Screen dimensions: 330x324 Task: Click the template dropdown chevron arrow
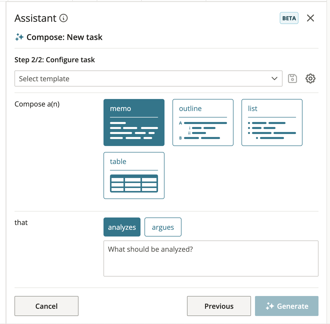(x=274, y=78)
